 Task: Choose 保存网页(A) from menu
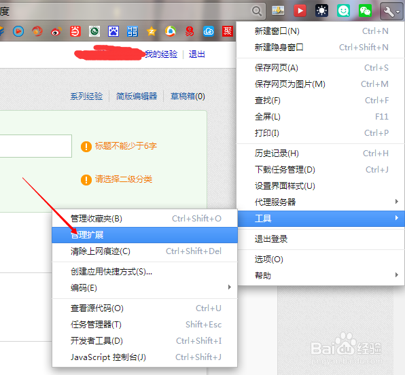click(x=321, y=68)
